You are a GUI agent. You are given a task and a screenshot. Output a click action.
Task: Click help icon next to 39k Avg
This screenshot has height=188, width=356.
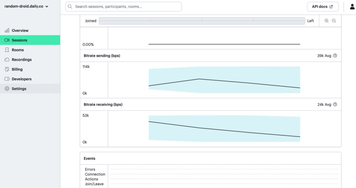[x=335, y=56]
